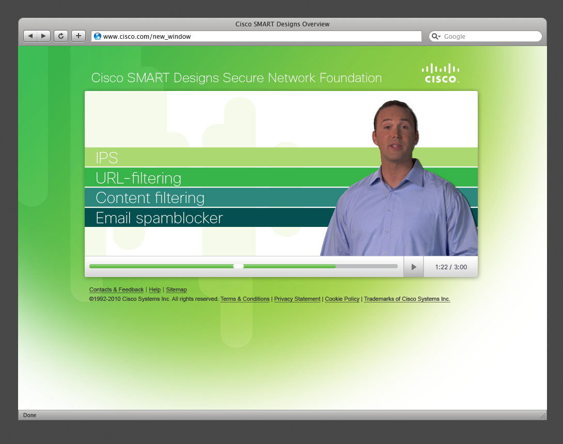Open the Contacts & Feedback link
563x444 pixels.
[x=116, y=289]
